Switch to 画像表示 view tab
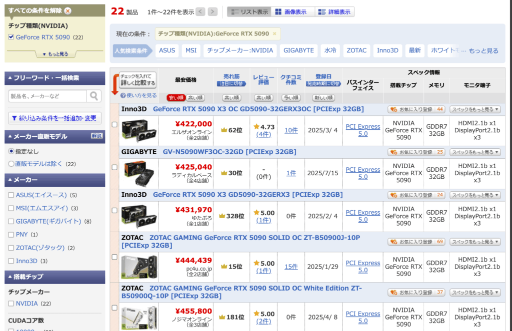The width and height of the screenshot is (512, 331). point(292,11)
